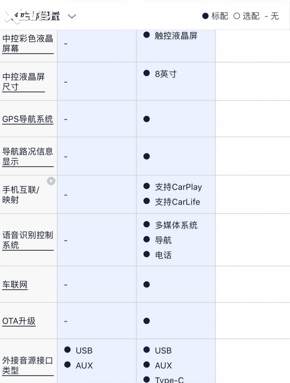
Task: Tap the 支持CarLife entry
Action: click(177, 202)
